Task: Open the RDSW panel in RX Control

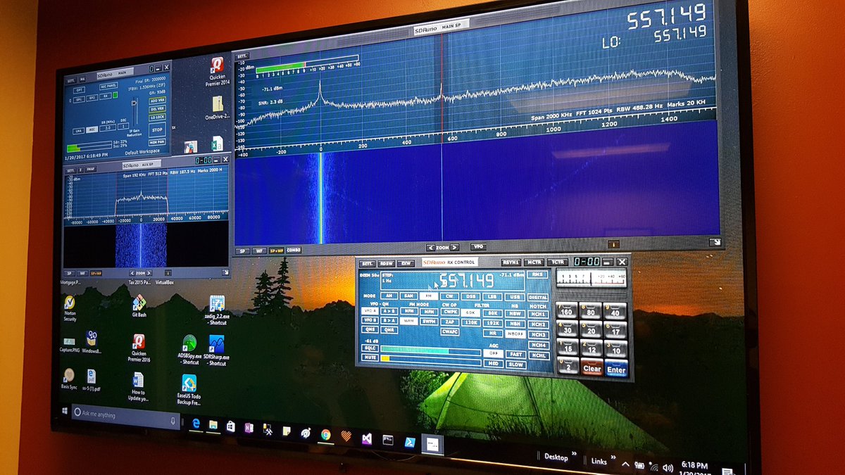Action: tap(387, 264)
